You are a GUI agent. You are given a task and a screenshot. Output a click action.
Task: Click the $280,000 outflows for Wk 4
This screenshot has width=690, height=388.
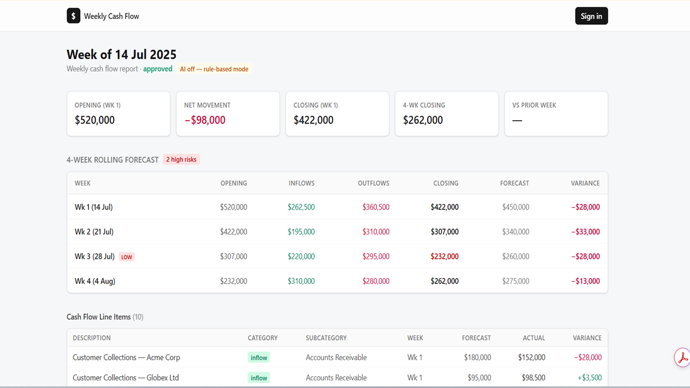pyautogui.click(x=376, y=281)
